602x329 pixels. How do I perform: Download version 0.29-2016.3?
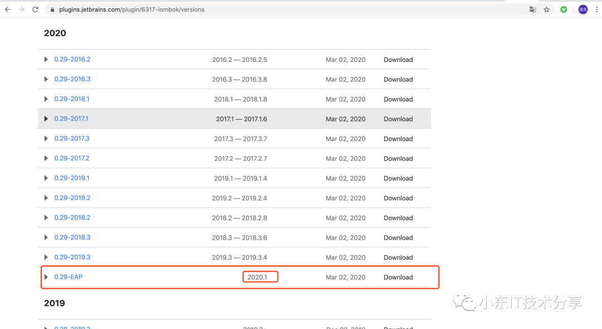coord(398,80)
